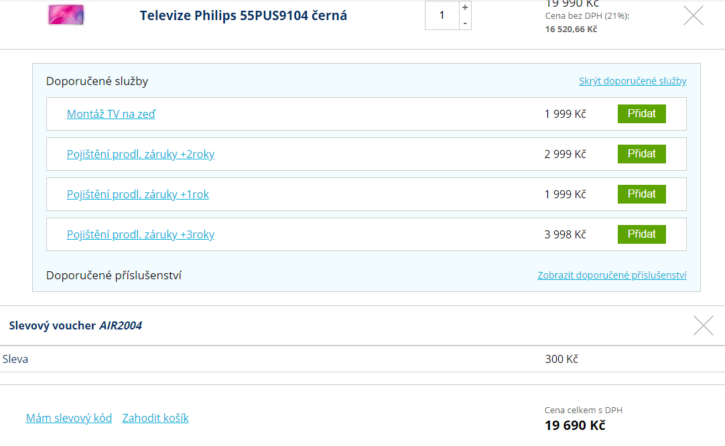The image size is (725, 446).
Task: Remove the AIR2004 discount voucher
Action: (704, 325)
